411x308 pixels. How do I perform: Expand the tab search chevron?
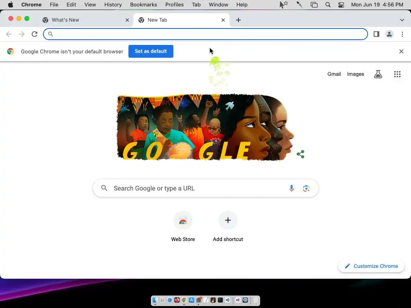(x=402, y=20)
